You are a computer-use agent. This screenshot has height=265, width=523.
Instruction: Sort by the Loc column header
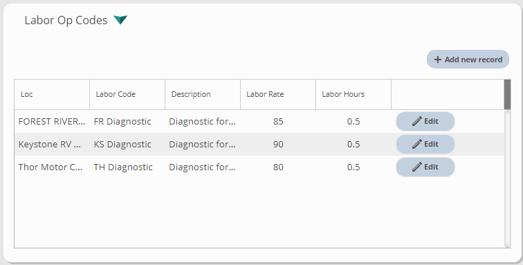[x=52, y=95]
